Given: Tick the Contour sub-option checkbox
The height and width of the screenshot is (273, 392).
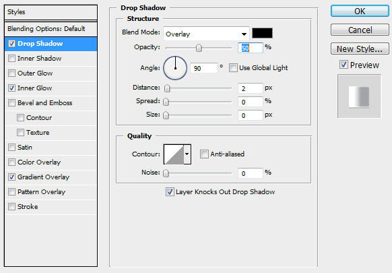Looking at the screenshot, I should (x=20, y=117).
